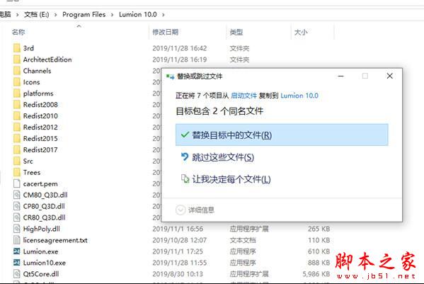Select the Lumion.exe application icon
The width and height of the screenshot is (424, 284).
[x=17, y=251]
